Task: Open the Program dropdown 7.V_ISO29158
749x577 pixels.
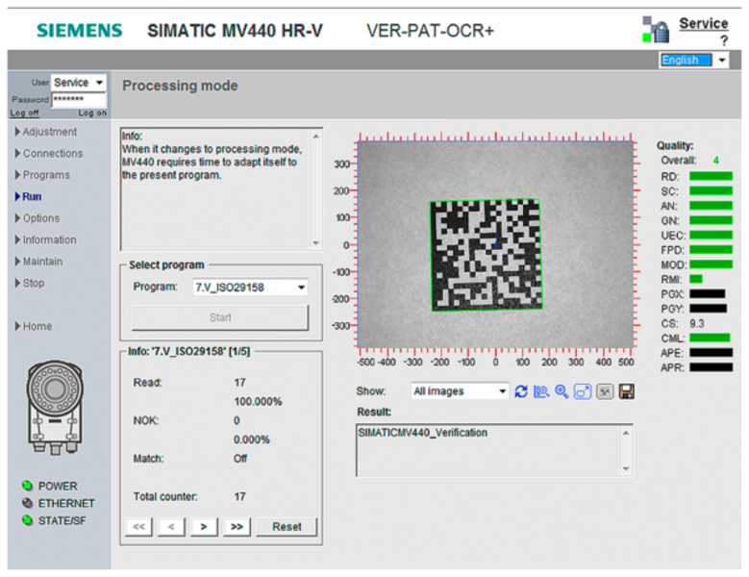Action: tap(250, 288)
